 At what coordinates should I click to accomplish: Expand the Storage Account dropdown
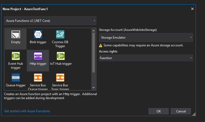[146, 38]
